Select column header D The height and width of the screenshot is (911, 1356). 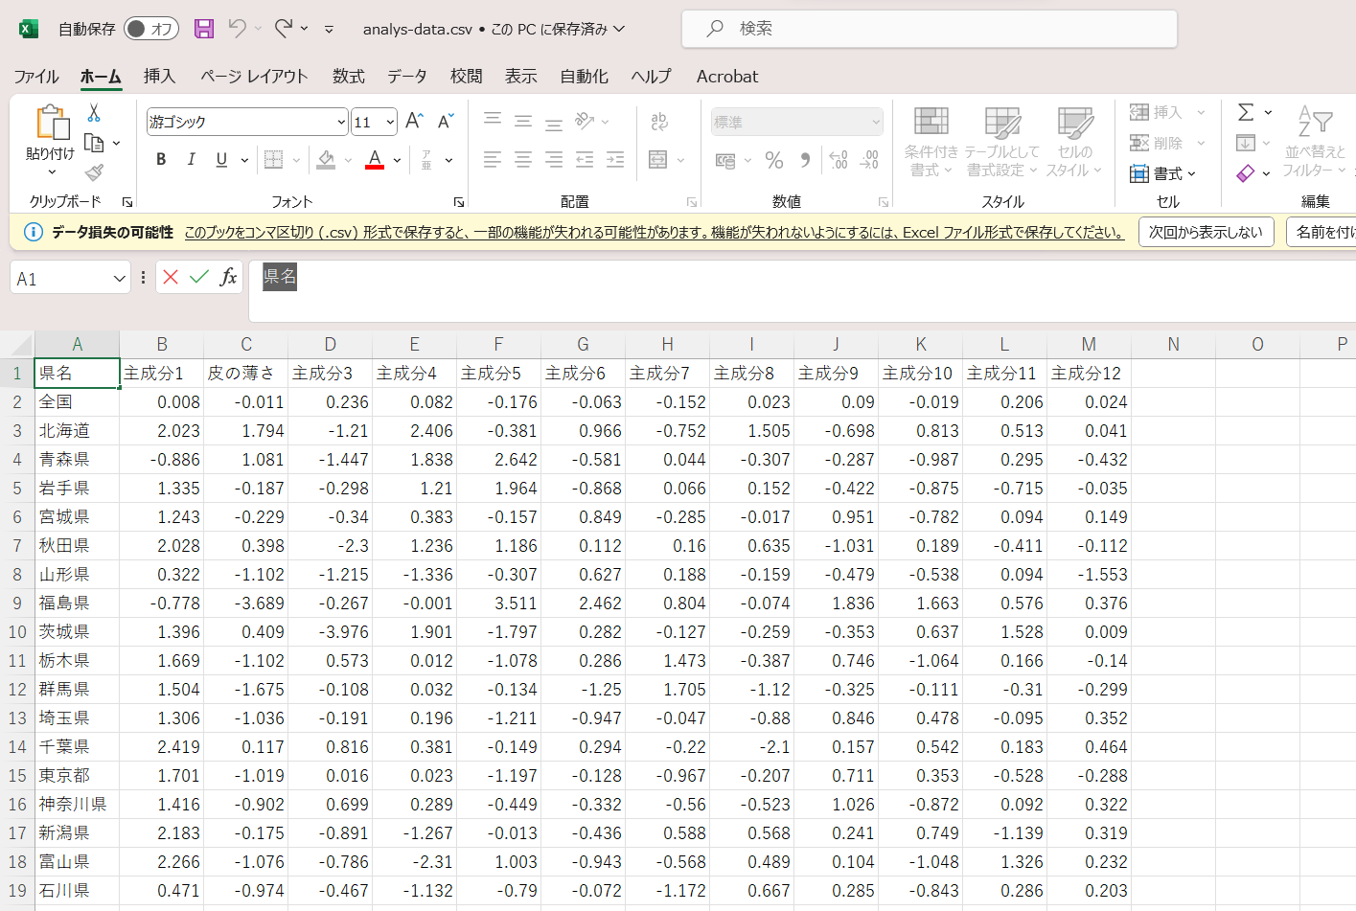330,344
